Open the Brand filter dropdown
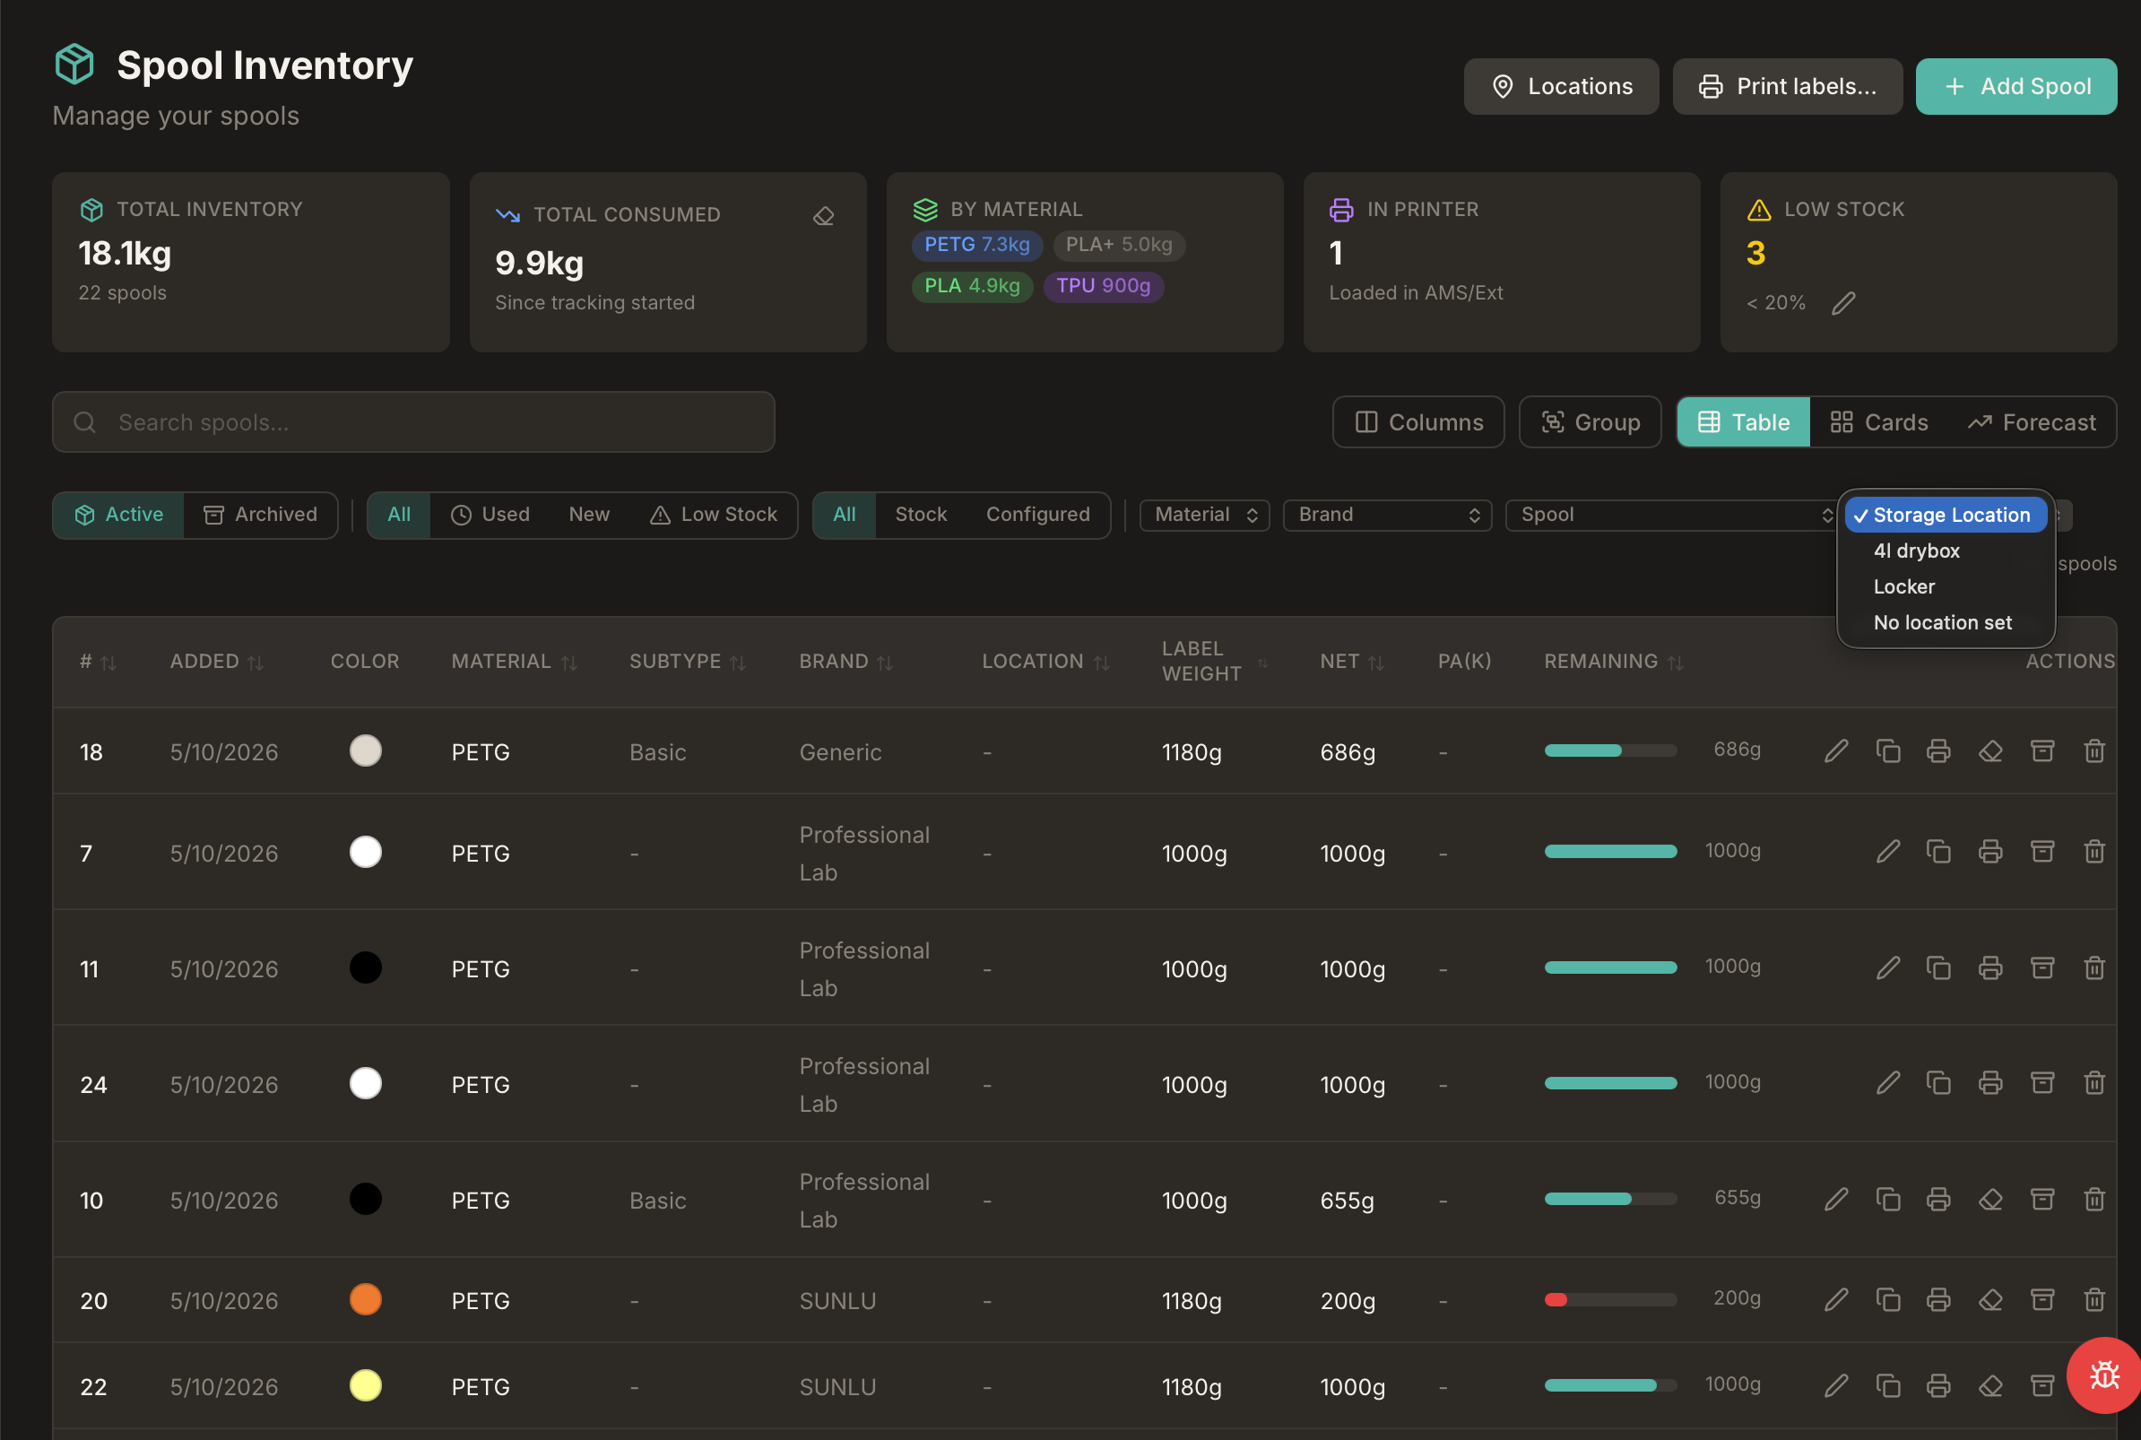The image size is (2141, 1440). [1387, 516]
